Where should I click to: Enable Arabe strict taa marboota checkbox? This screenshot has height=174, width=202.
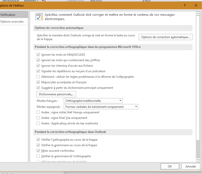[38, 123]
